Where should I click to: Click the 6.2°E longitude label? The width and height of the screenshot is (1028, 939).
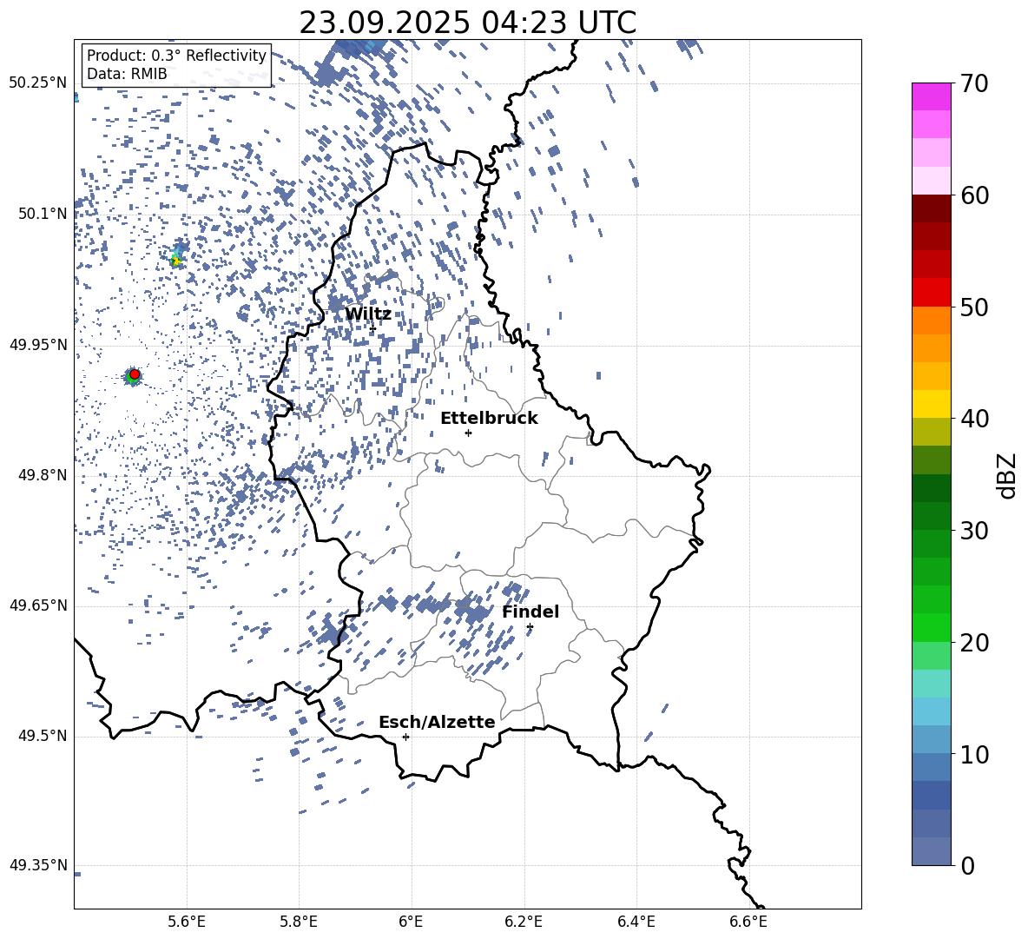pos(524,922)
